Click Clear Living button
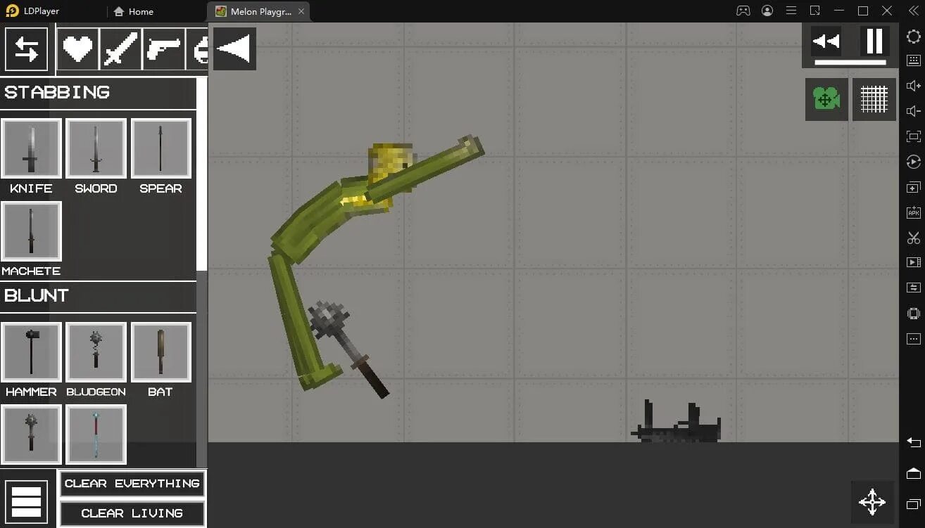The width and height of the screenshot is (925, 528). (132, 513)
